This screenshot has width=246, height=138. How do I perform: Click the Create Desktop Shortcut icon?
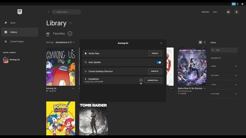coord(86,71)
